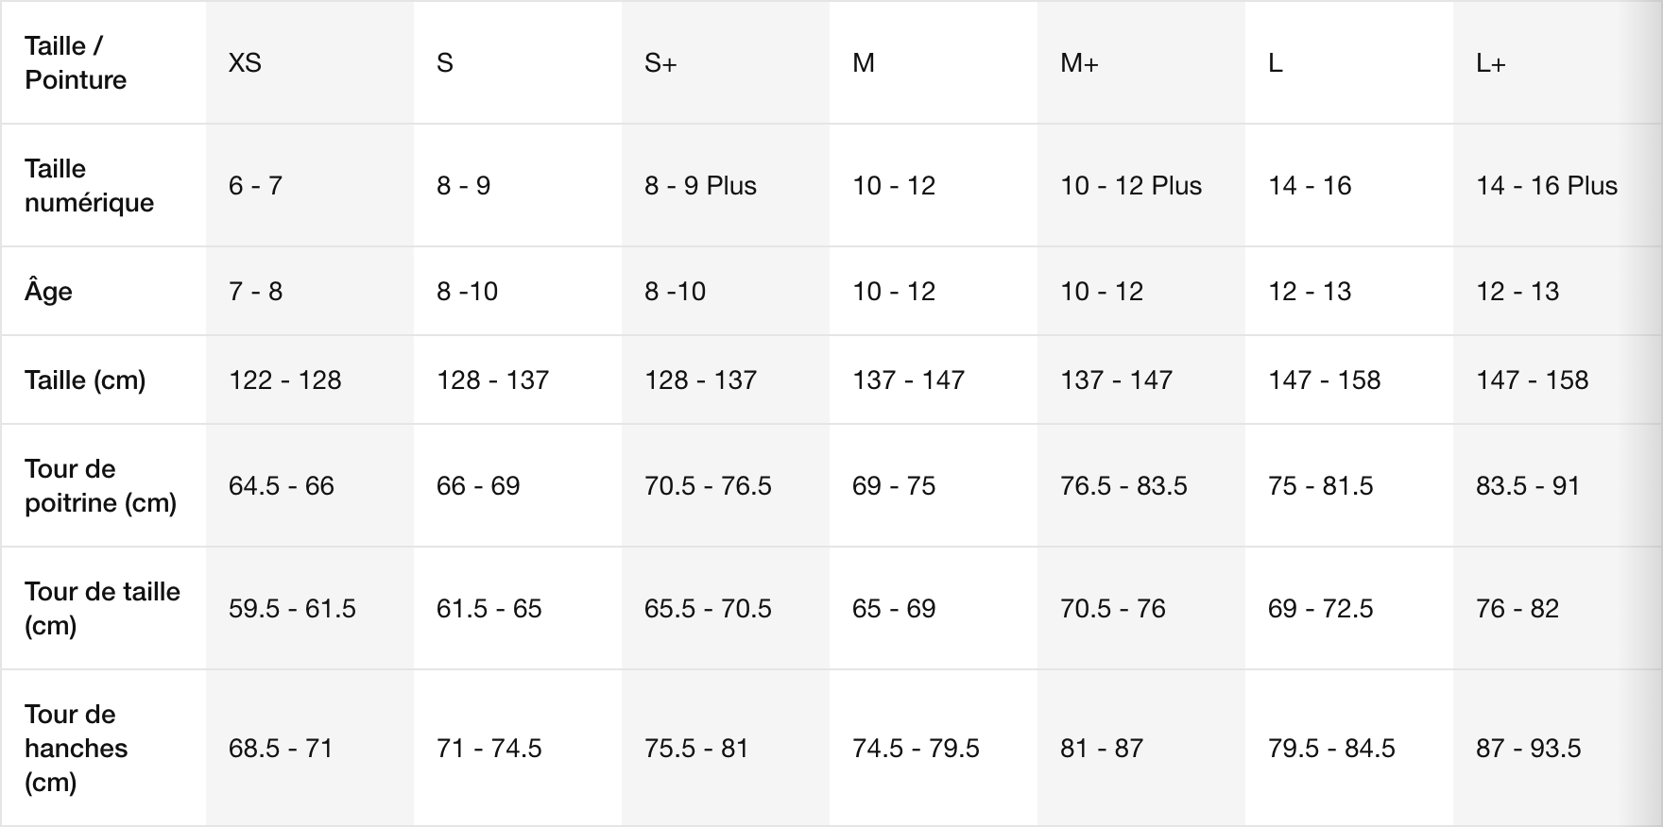1663x827 pixels.
Task: Select the Tour de hanches (cm) label
Action: click(76, 748)
